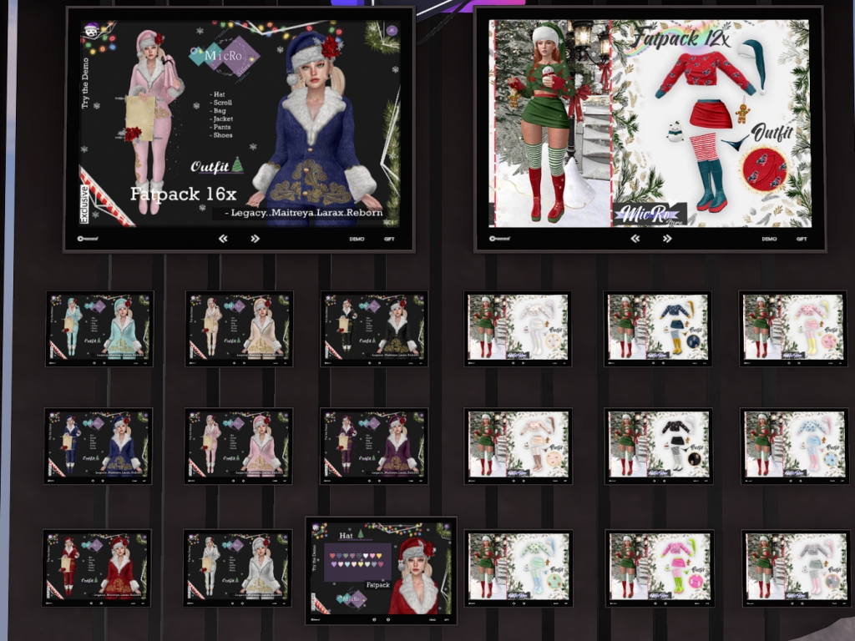Open the Hat Fatpack vendor panel

380,570
